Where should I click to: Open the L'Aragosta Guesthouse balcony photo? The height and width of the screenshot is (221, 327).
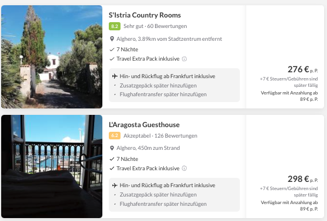(51, 166)
